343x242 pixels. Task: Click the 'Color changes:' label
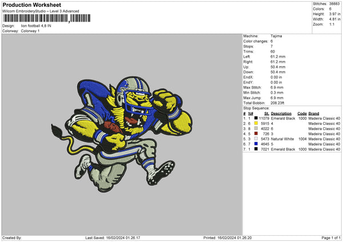pos(256,41)
